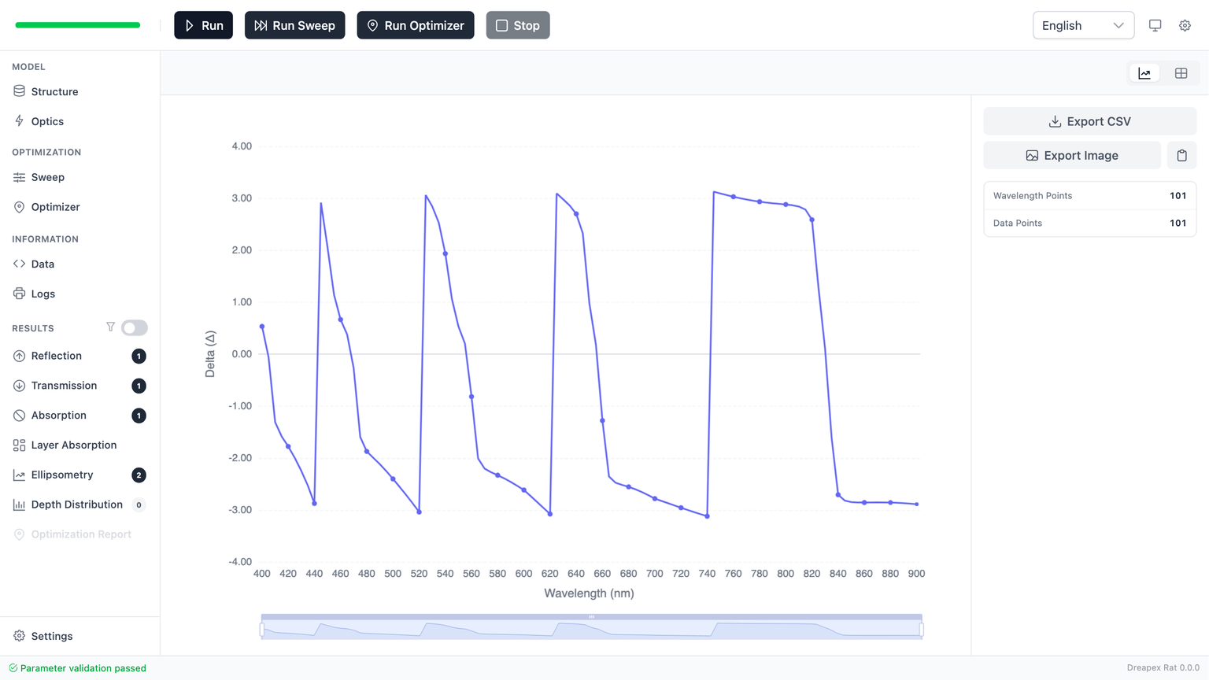This screenshot has width=1209, height=680.
Task: Switch to chart view icon
Action: point(1144,73)
